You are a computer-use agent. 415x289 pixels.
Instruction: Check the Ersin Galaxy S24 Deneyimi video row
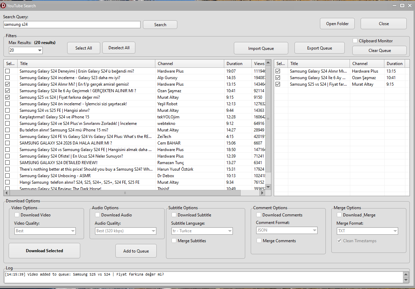coord(7,71)
